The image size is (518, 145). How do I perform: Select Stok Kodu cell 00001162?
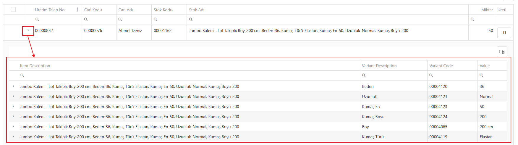(x=163, y=30)
